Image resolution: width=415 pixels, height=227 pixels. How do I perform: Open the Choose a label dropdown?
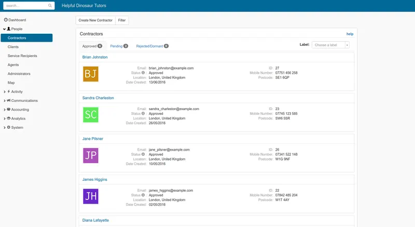[330, 45]
